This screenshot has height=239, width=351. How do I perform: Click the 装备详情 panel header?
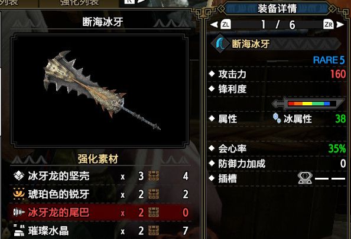pos(277,8)
